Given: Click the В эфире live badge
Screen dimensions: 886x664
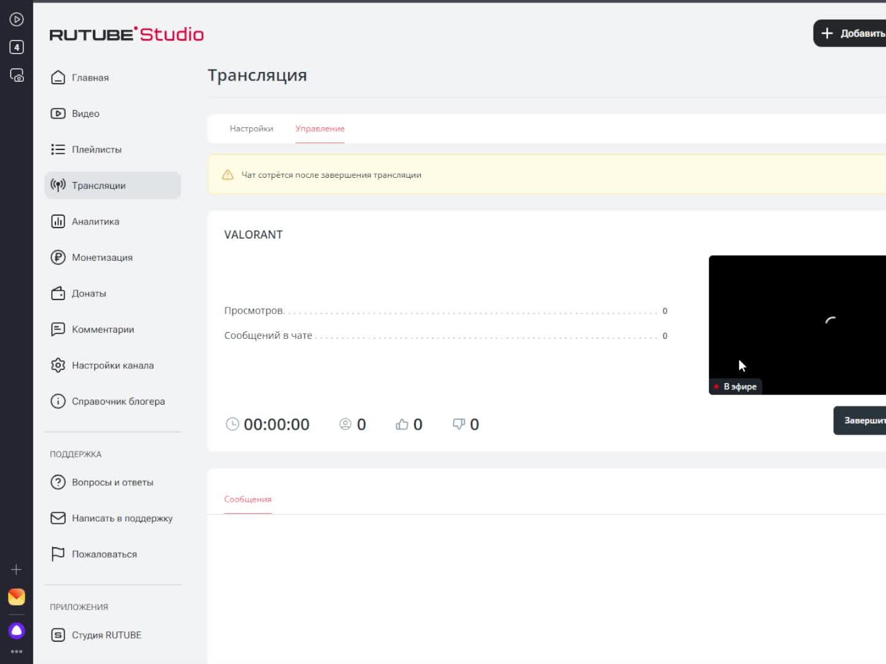Looking at the screenshot, I should coord(736,387).
